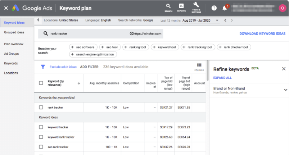The height and width of the screenshot is (155, 289).
Task: Open the notifications bell icon
Action: coord(225,8)
